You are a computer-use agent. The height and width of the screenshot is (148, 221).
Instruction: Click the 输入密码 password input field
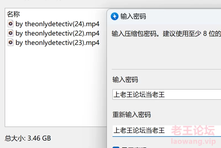coord(167,94)
